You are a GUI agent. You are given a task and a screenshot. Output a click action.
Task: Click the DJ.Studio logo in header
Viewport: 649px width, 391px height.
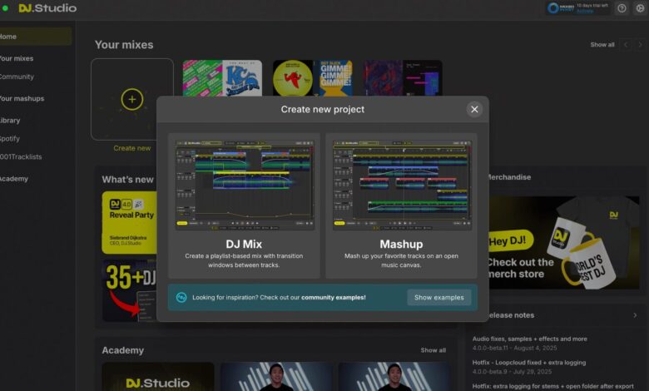pos(47,7)
